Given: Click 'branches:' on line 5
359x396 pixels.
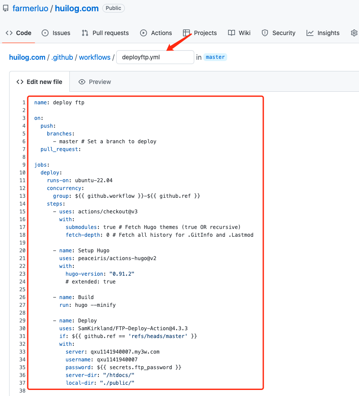Looking at the screenshot, I should tap(61, 134).
